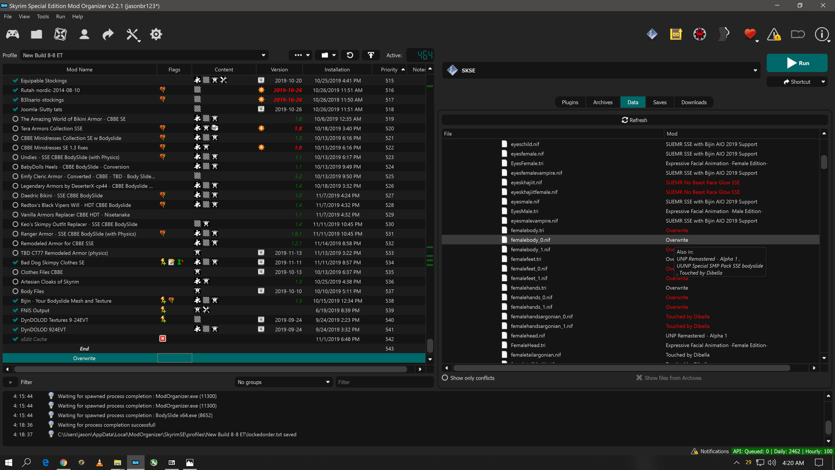
Task: Enable Body Files mod checkbox
Action: coord(15,291)
